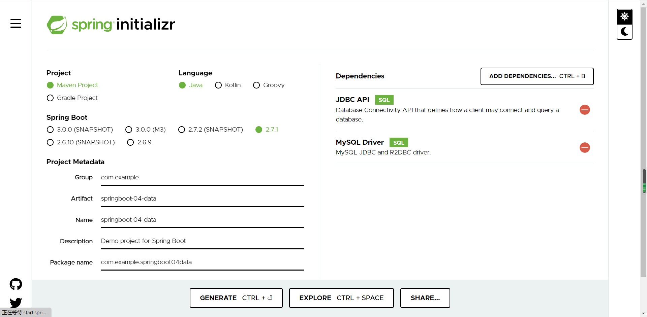
Task: Click the JDBC API description text
Action: point(447,115)
